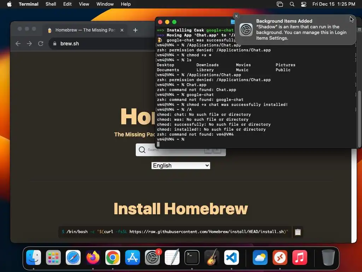Click the Homebrew search field
Image resolution: width=362 pixels, height=272 pixels.
(181, 150)
